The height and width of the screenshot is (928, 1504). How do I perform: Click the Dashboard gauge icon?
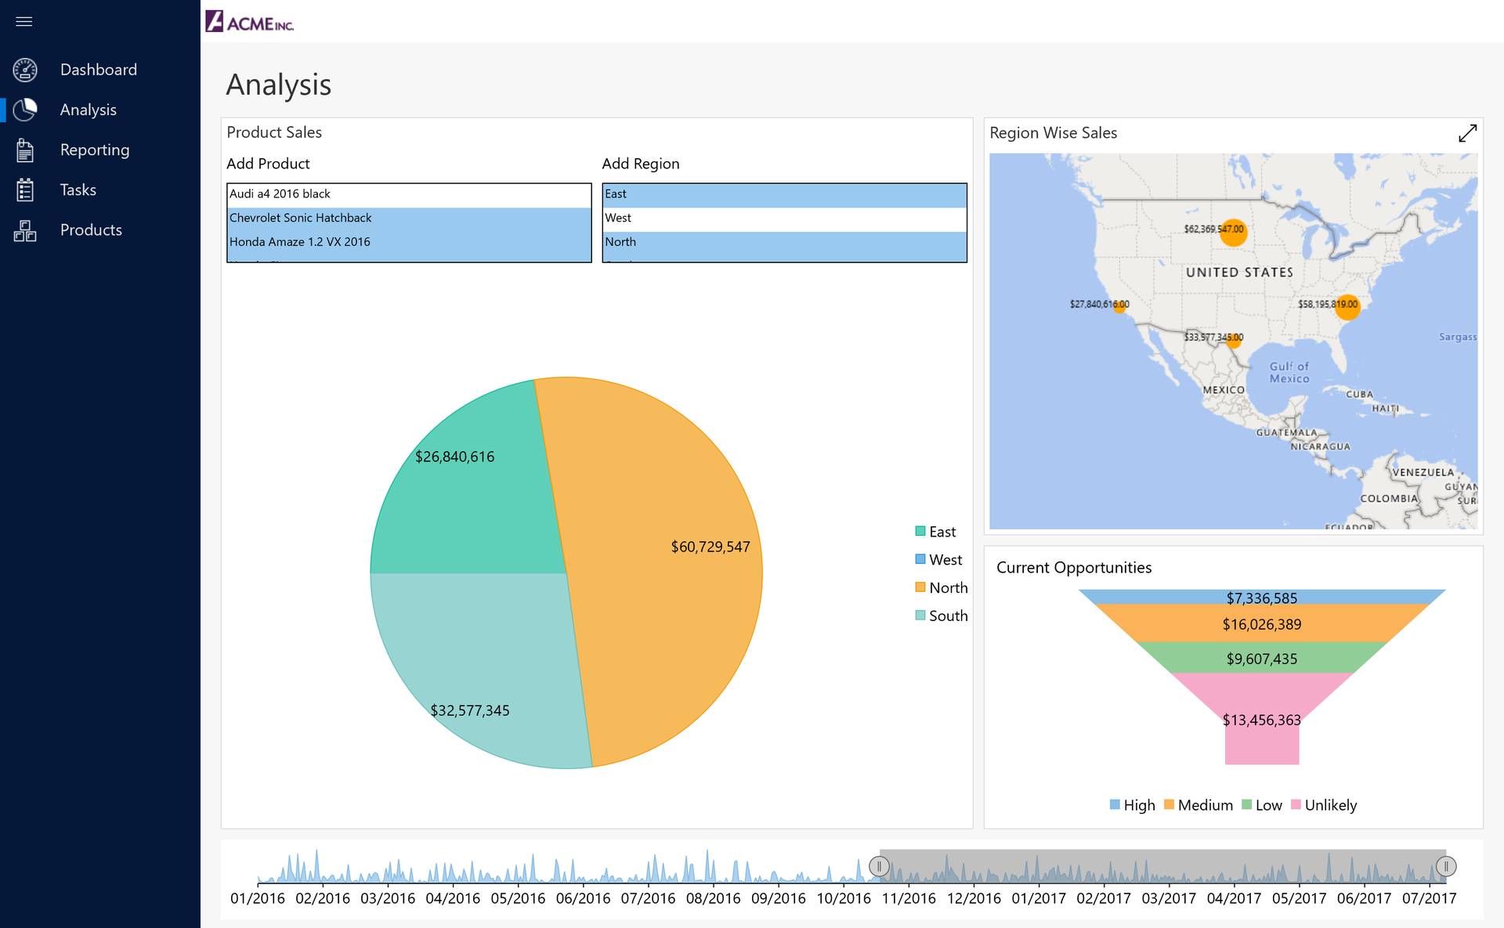click(25, 70)
